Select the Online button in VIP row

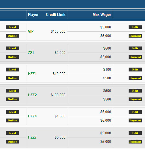tap(12, 36)
